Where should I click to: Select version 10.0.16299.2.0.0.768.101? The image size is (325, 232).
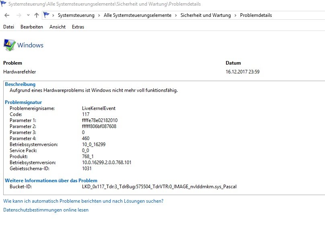[107, 162]
